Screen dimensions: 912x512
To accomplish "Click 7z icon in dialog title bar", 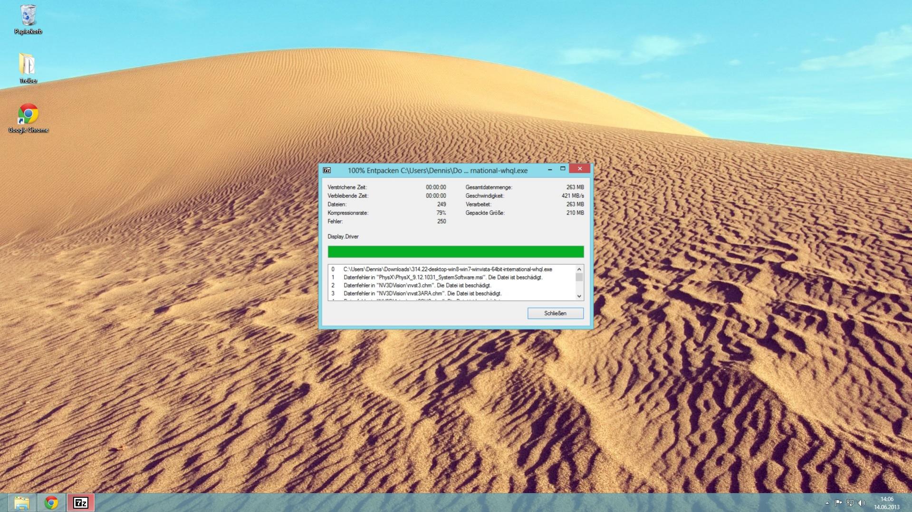I will pos(327,170).
